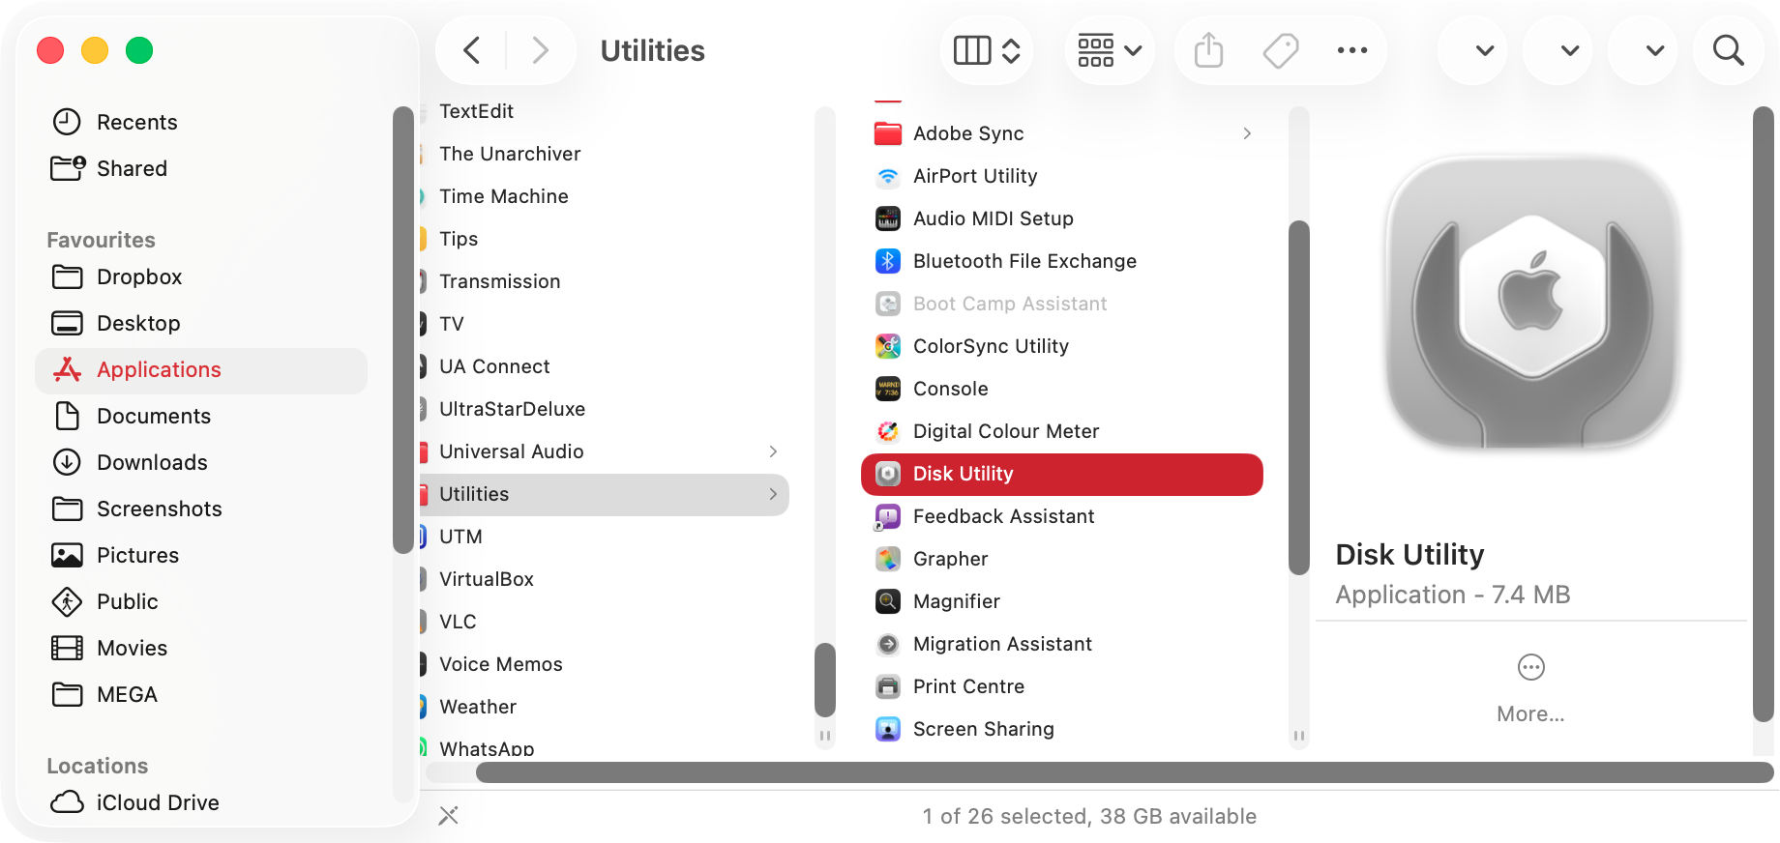Click the Adobe Sync folder icon

[888, 133]
